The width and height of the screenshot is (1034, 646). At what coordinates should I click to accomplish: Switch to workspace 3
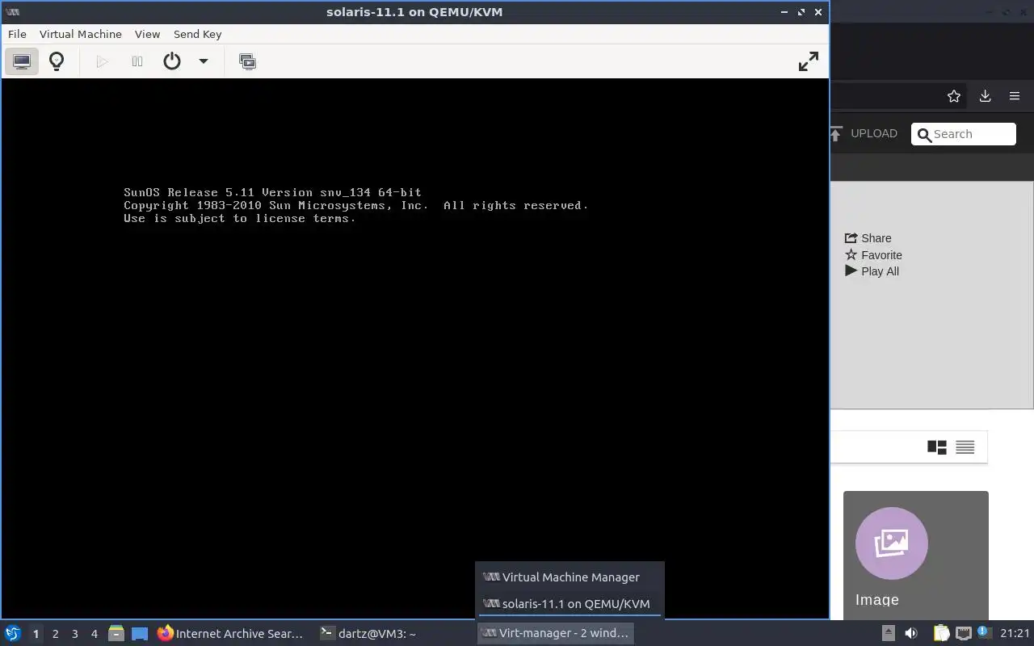click(x=74, y=634)
